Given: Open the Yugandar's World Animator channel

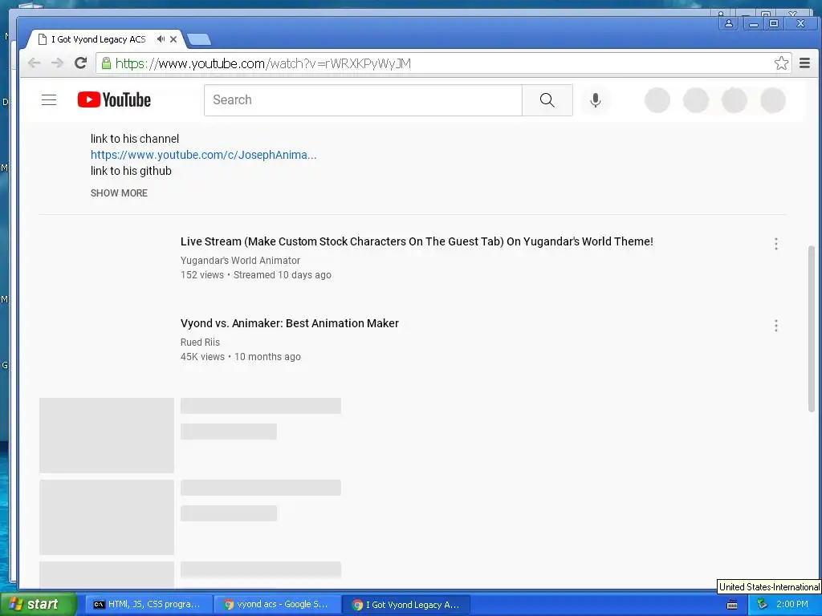Looking at the screenshot, I should click(240, 261).
